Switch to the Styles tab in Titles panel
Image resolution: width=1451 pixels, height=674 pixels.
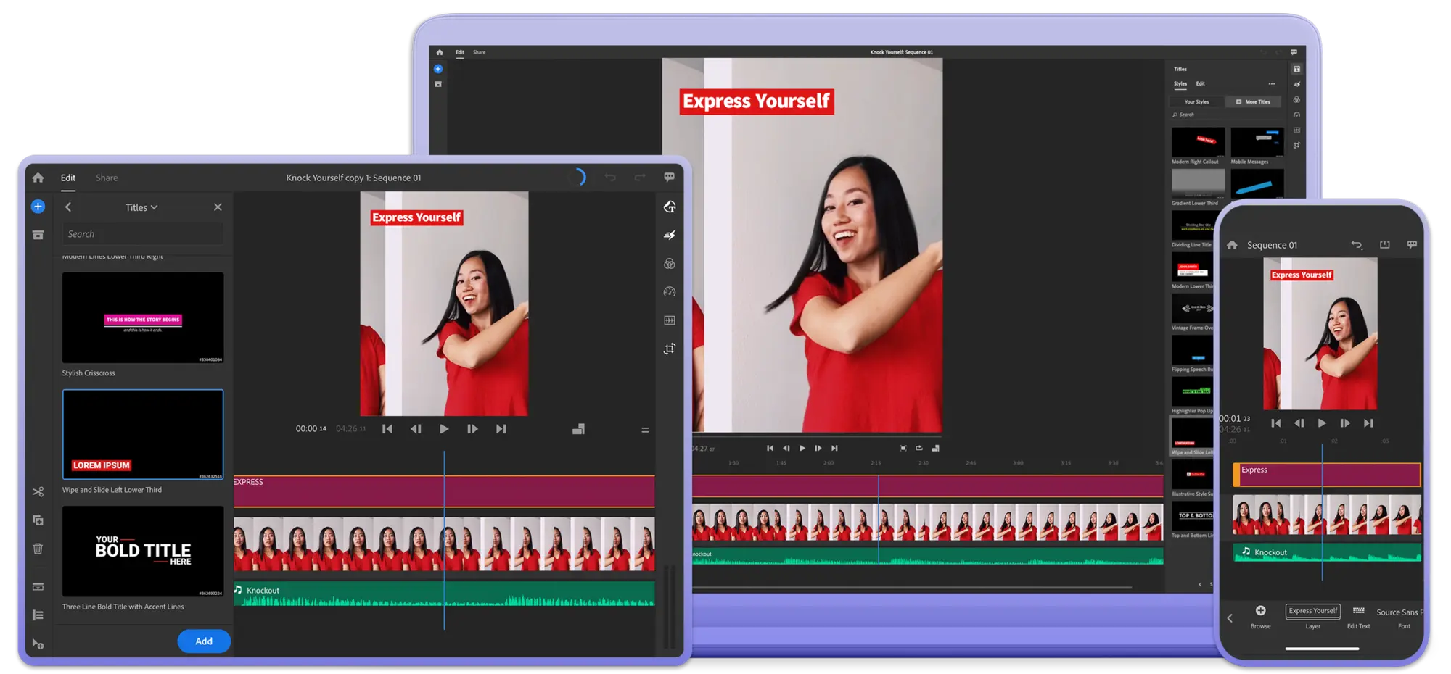1180,83
